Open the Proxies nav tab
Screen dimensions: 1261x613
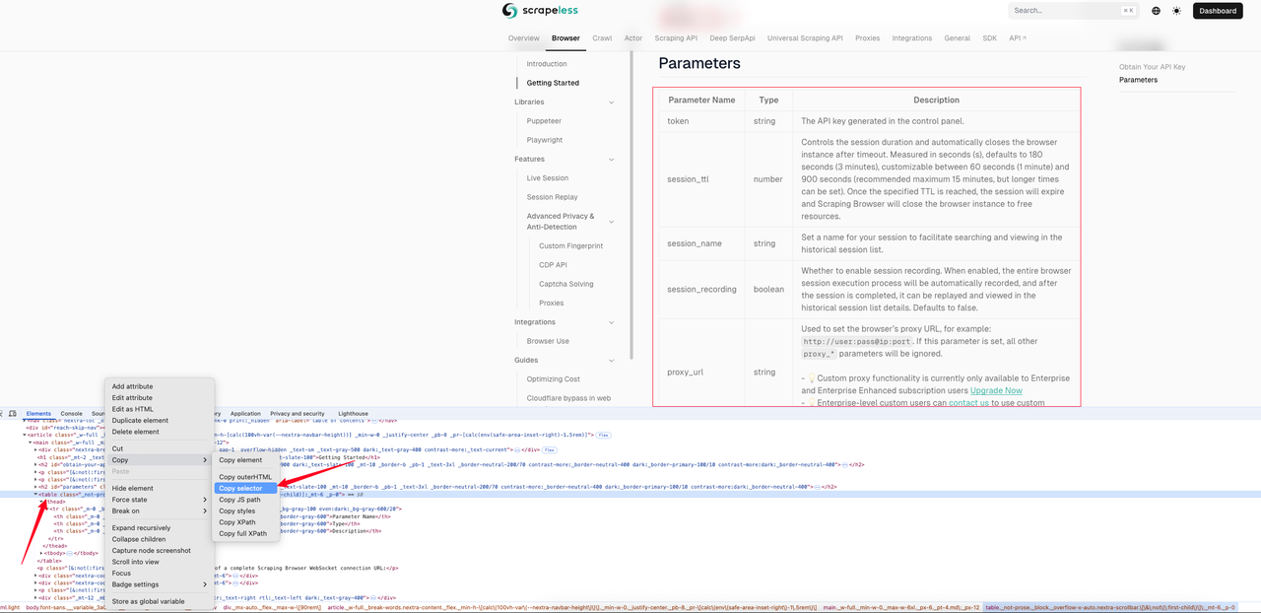pos(868,38)
